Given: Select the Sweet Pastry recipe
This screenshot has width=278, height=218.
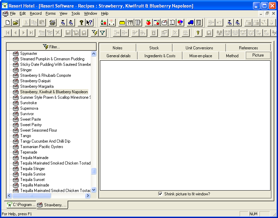Looking at the screenshot, I should (31, 125).
